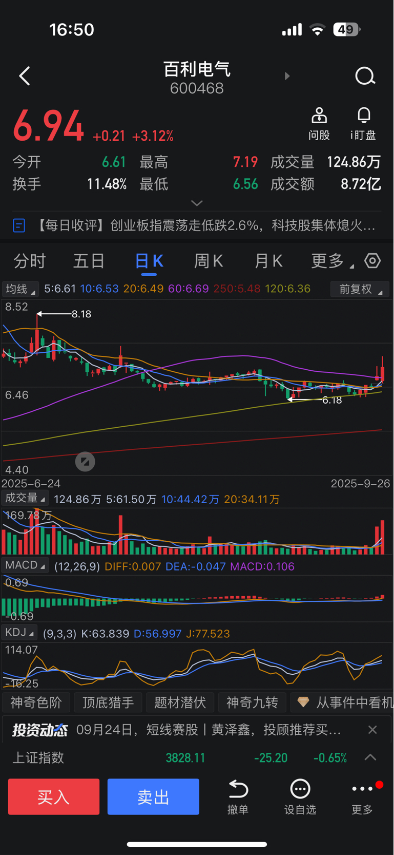Tap the diamond icon near 从事件中看机
Image resolution: width=394 pixels, height=855 pixels.
coord(303,702)
